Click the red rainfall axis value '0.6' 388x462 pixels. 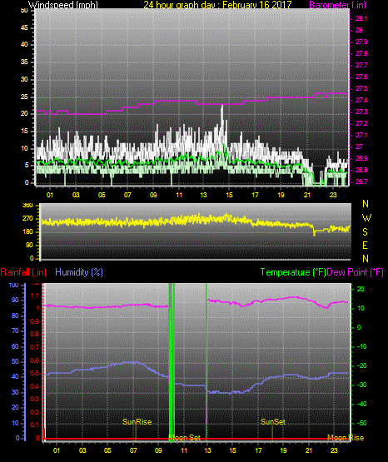(35, 360)
